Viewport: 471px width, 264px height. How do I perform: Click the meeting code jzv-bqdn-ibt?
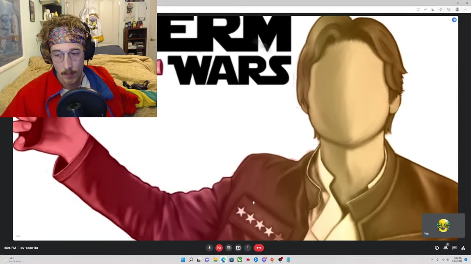point(29,248)
